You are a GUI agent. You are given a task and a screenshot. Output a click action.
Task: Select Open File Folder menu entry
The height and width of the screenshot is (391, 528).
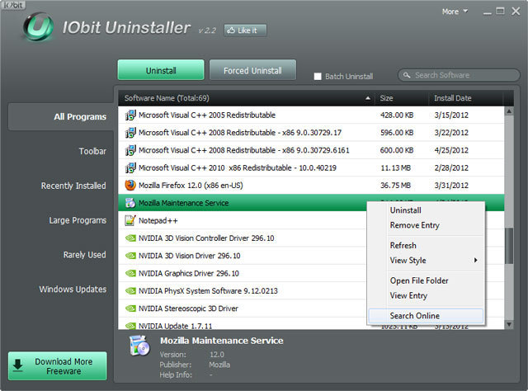tap(419, 280)
